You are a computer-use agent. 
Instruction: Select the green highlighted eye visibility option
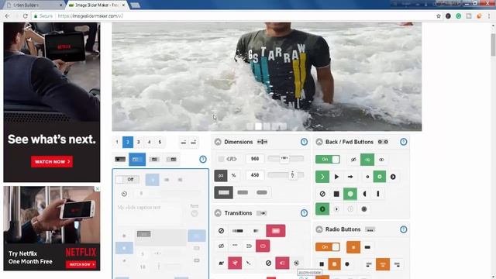[367, 160]
